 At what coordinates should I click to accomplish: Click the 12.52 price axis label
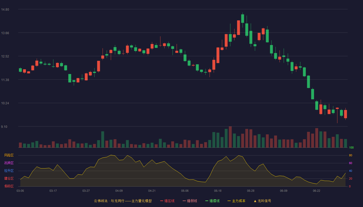pos(5,56)
